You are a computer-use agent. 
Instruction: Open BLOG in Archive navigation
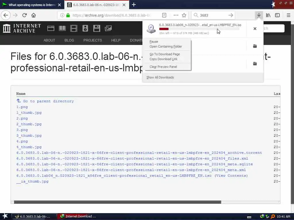coord(69,40)
